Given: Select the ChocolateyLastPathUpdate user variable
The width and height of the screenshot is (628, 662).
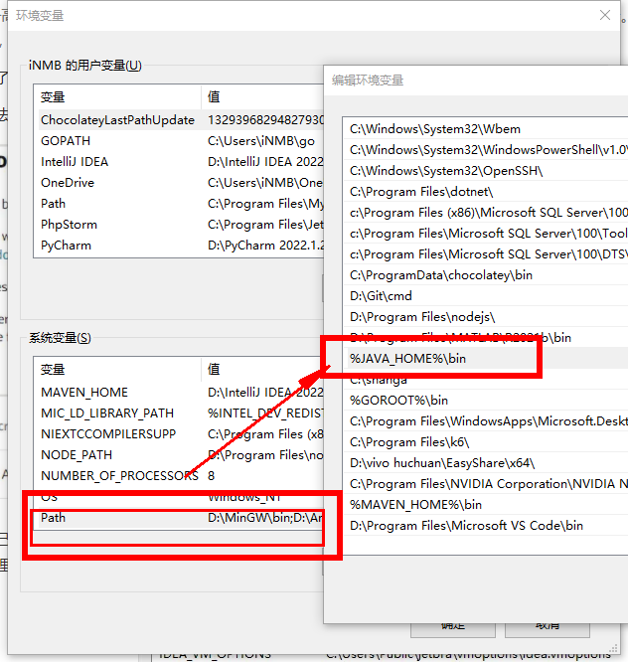Looking at the screenshot, I should pos(116,119).
